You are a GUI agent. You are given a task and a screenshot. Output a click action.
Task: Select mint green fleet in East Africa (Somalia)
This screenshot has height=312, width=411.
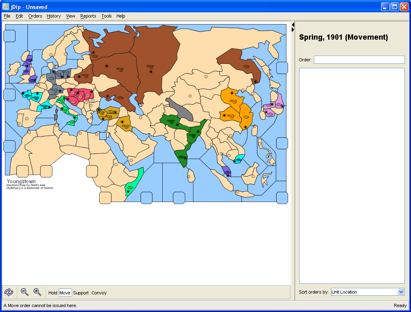click(x=130, y=187)
